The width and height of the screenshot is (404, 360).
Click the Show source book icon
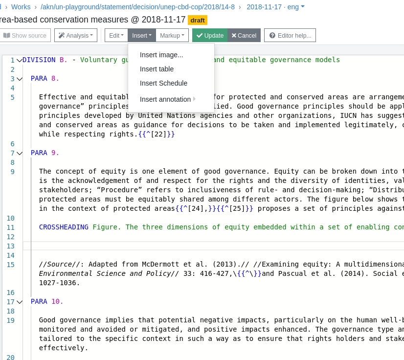(x=6, y=36)
